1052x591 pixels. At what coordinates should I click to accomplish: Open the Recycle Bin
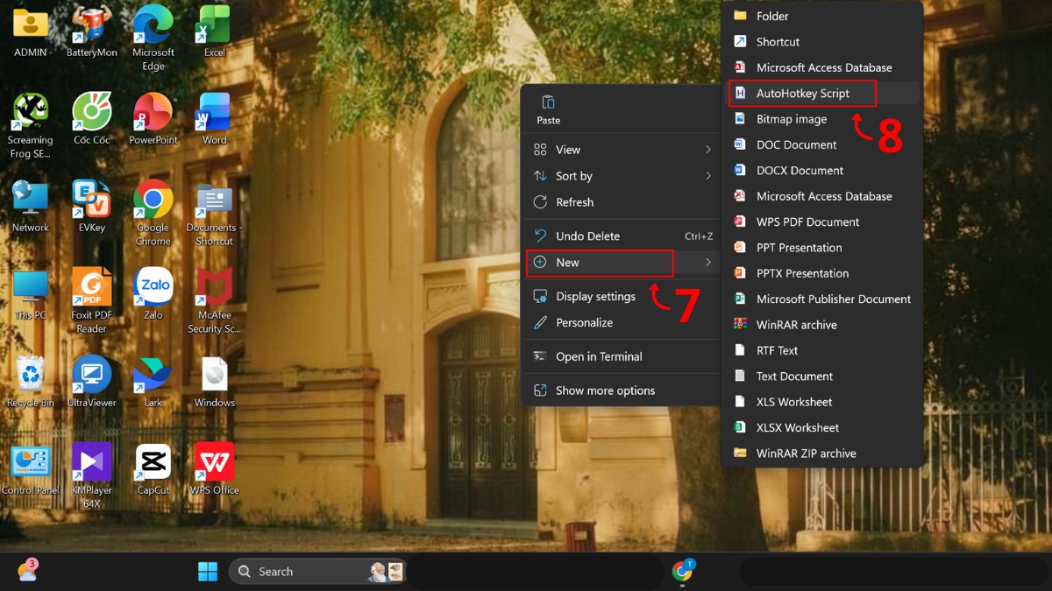30,372
